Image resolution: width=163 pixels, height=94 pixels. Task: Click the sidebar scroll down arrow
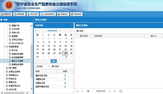(32, 89)
